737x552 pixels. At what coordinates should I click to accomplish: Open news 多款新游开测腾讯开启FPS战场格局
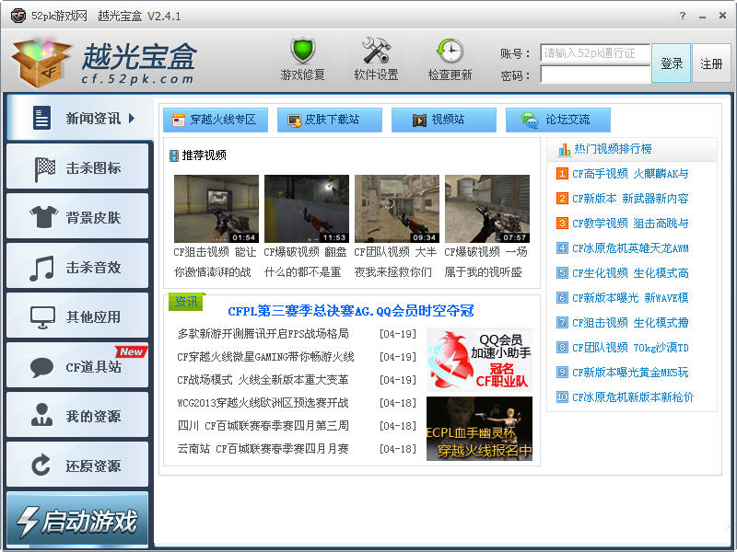263,334
